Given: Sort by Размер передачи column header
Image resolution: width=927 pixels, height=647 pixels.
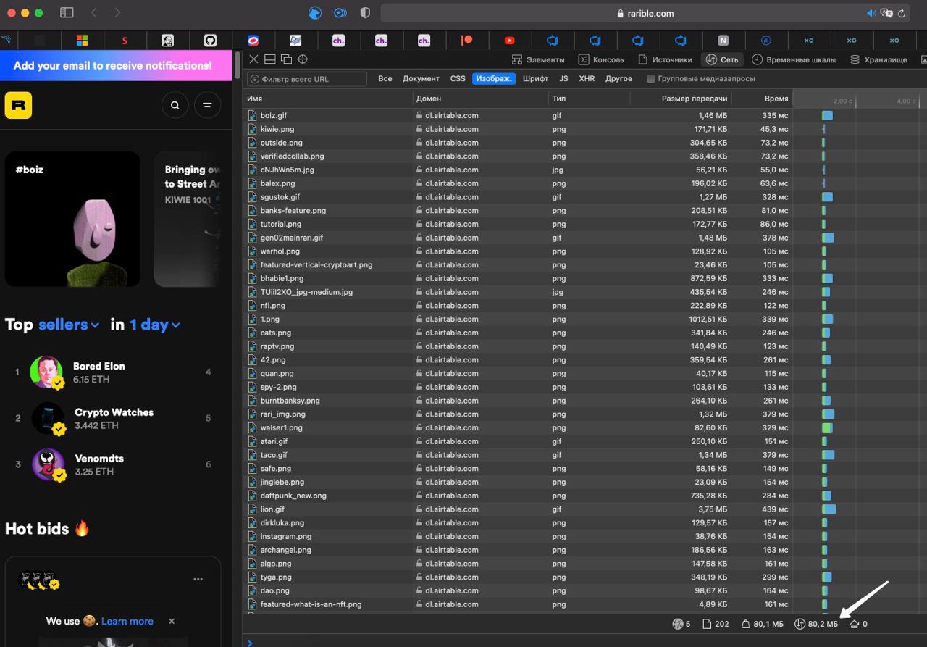Looking at the screenshot, I should [681, 99].
